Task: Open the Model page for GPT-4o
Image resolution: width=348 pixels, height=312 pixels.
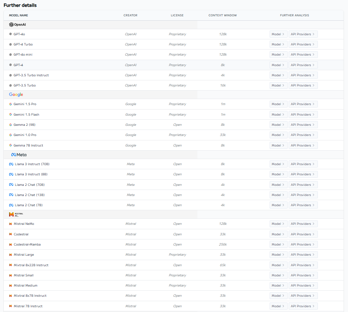Action: (x=278, y=34)
